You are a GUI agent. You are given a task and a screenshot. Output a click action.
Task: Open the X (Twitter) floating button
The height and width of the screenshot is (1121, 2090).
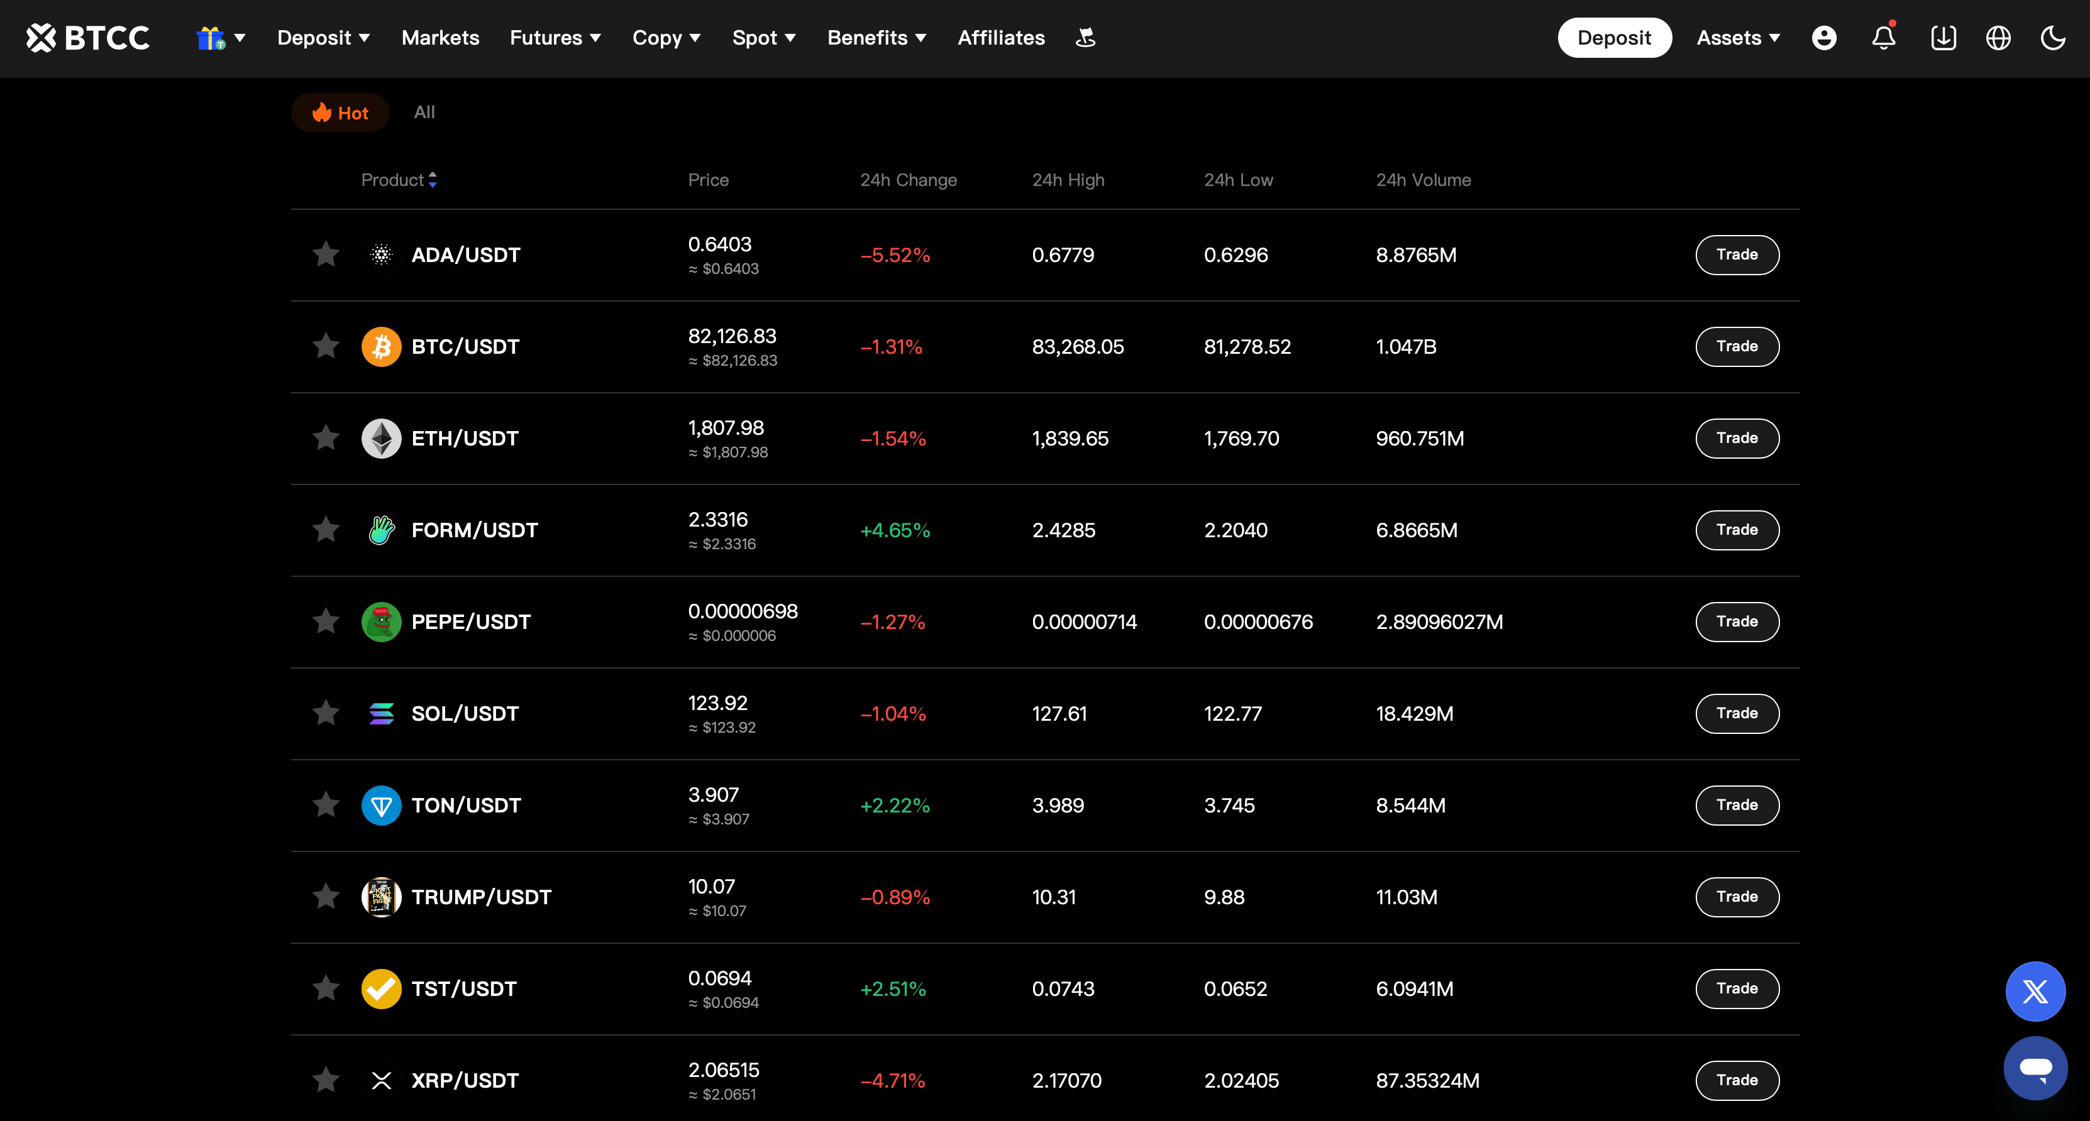(2035, 992)
